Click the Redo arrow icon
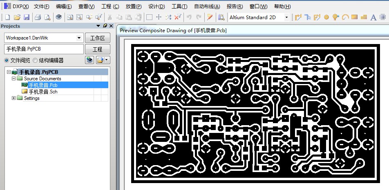The height and width of the screenshot is (190, 389). tap(199, 17)
